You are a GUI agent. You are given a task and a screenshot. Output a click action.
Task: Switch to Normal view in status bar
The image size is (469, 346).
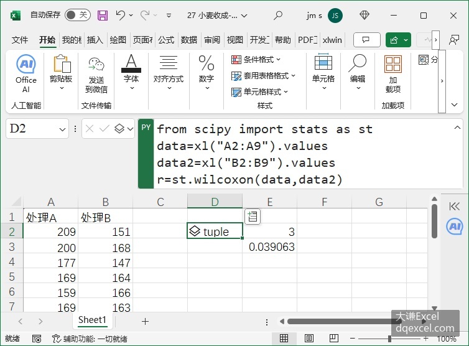[x=284, y=338]
